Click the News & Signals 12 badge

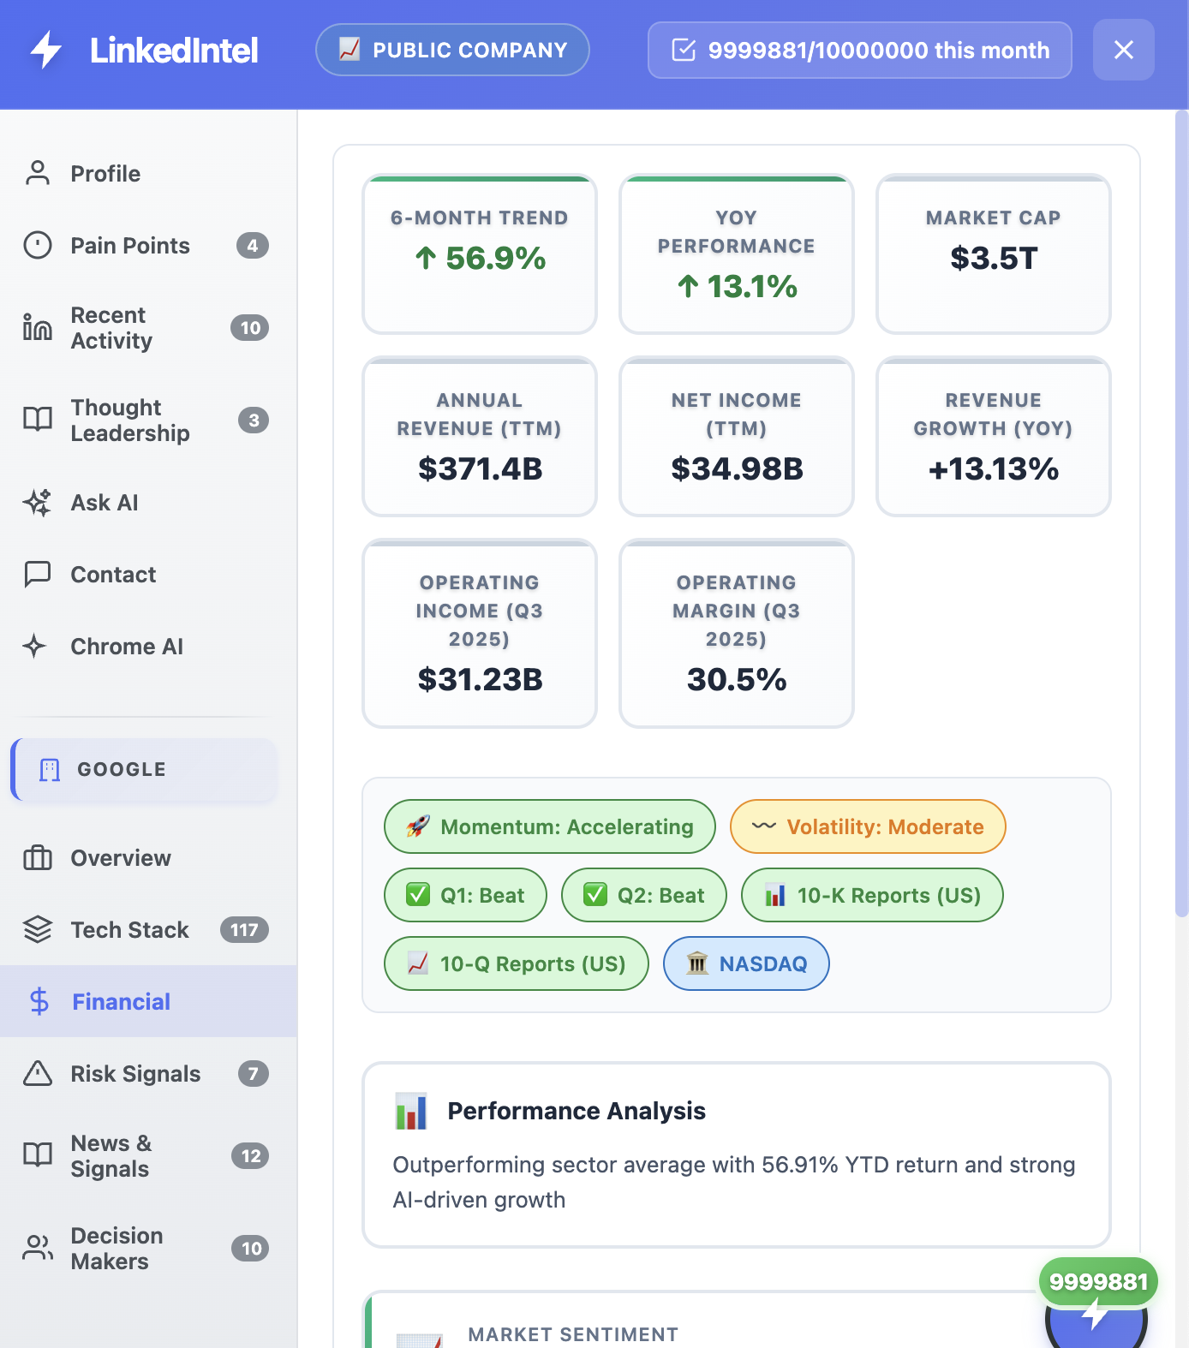click(x=250, y=1155)
